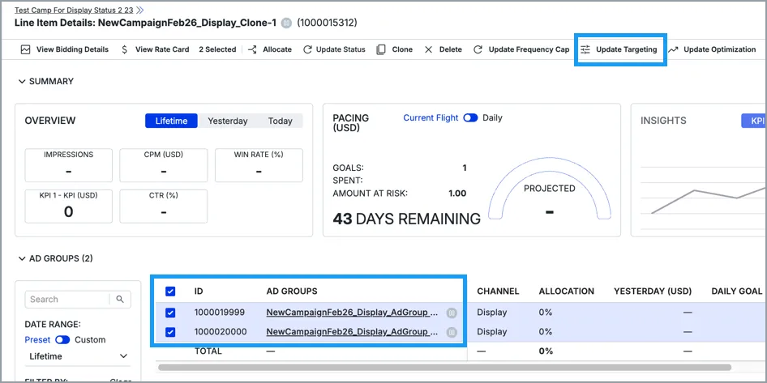767x383 pixels.
Task: Click the Allocate button
Action: click(x=269, y=49)
